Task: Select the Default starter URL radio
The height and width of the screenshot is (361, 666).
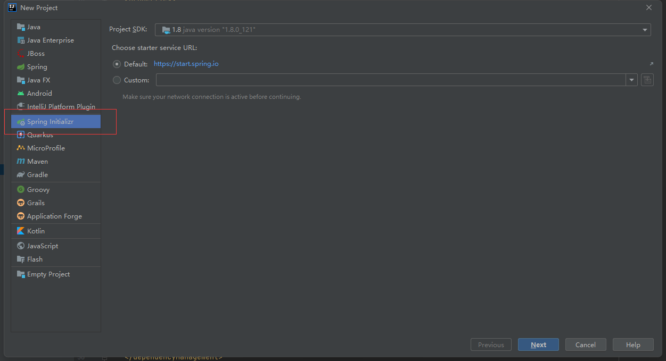Action: coord(117,64)
